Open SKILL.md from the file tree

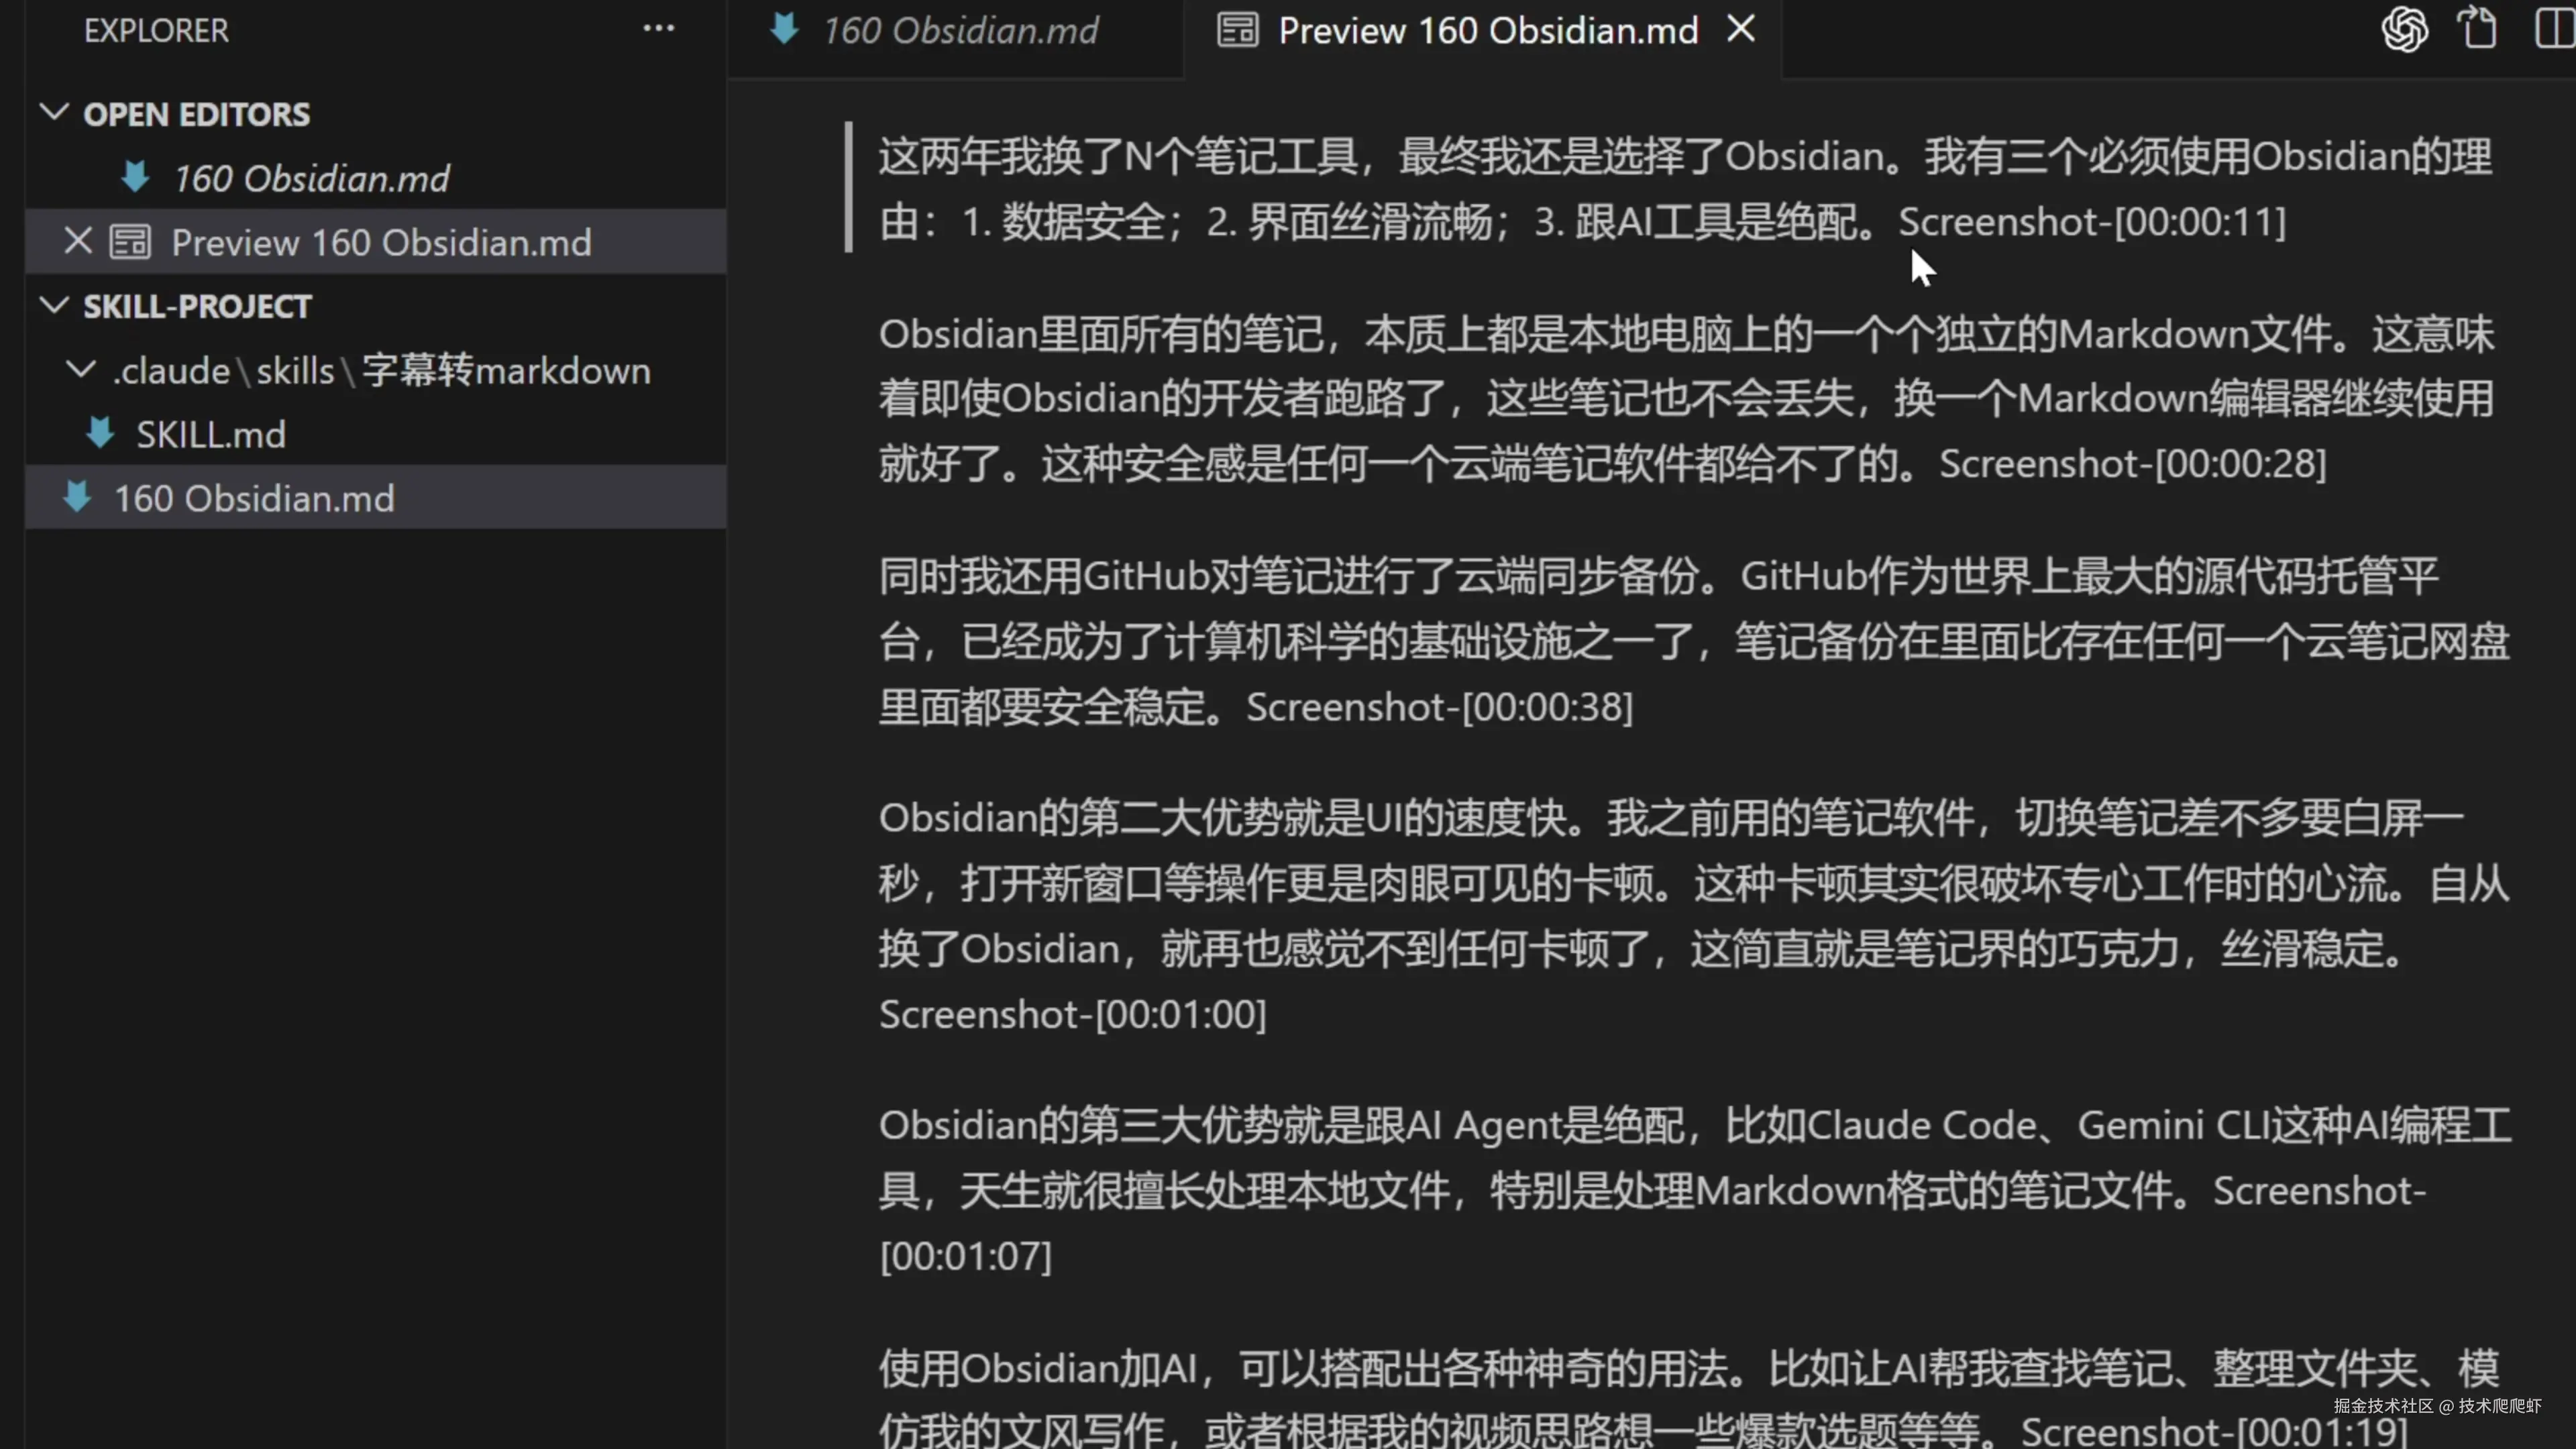point(211,435)
